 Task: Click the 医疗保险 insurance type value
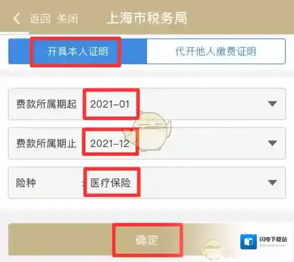pyautogui.click(x=110, y=183)
